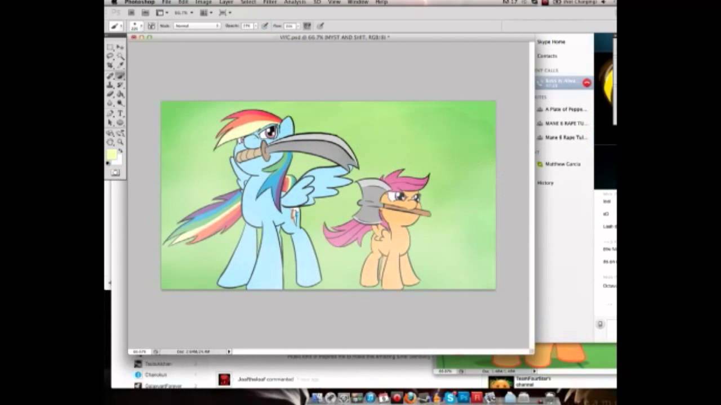Select the Horizontal Type tool
The image size is (721, 405).
121,113
